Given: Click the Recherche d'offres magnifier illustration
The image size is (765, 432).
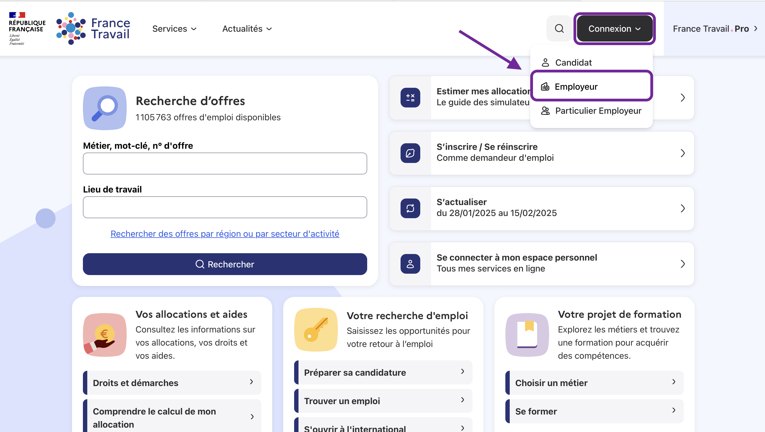Looking at the screenshot, I should [105, 108].
